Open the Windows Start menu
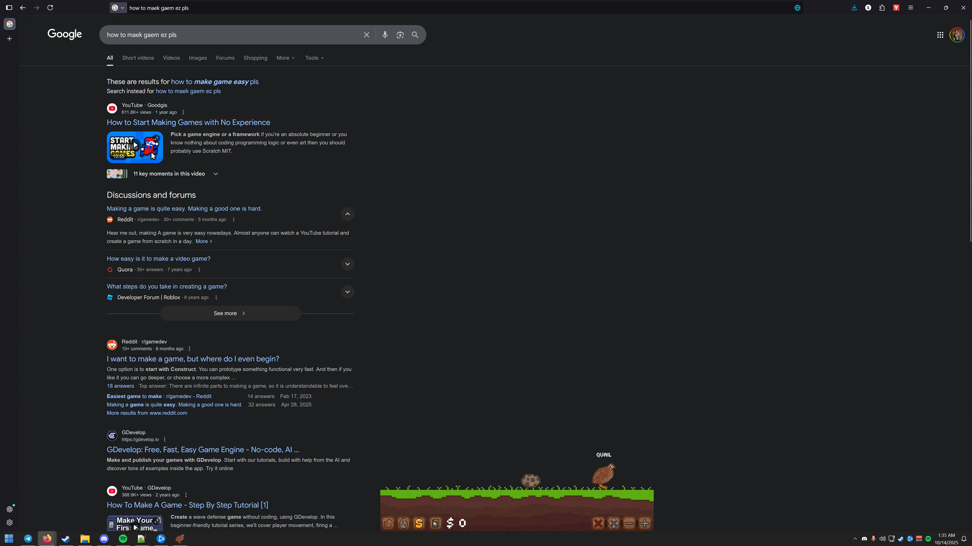Image resolution: width=972 pixels, height=546 pixels. [9, 538]
